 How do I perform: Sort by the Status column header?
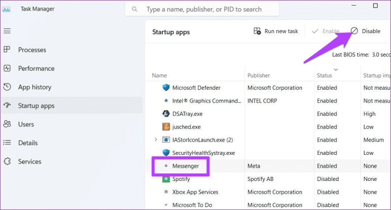point(324,75)
